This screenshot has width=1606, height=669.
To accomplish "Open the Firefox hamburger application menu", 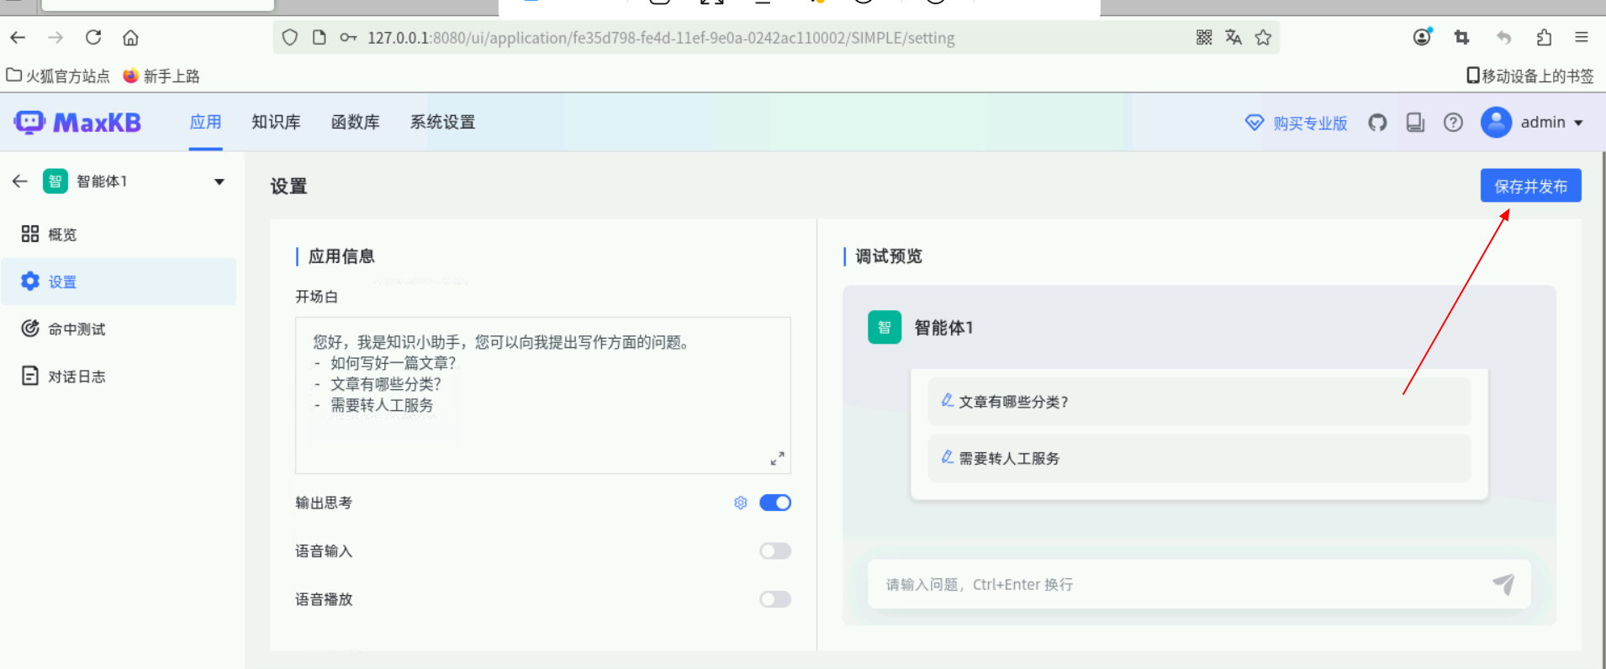I will [x=1581, y=38].
